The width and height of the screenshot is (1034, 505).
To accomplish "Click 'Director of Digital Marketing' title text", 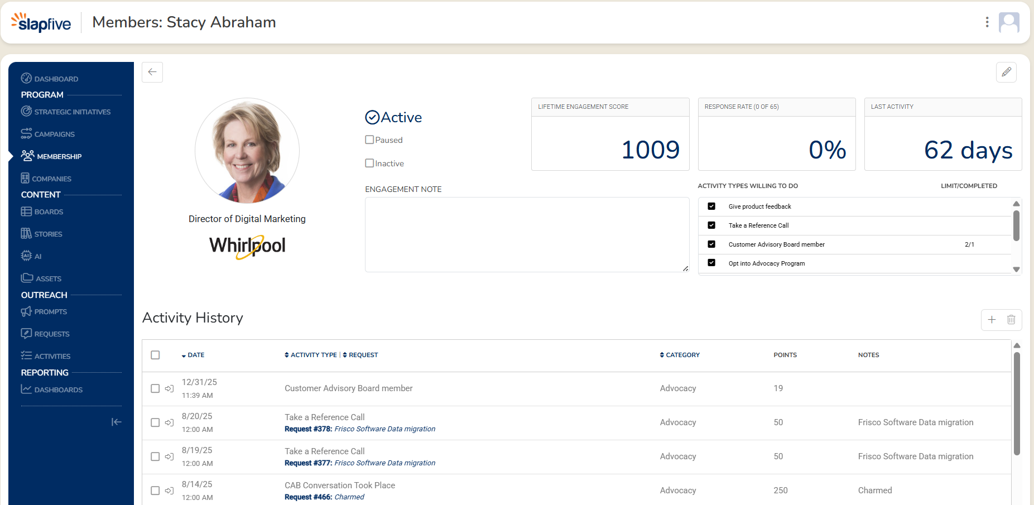I will (x=247, y=219).
